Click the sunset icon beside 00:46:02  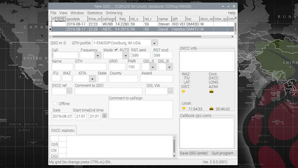click(211, 109)
